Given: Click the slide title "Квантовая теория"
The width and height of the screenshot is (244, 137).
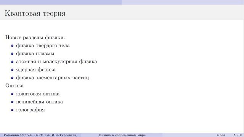Looking at the screenshot, I should (x=35, y=13).
